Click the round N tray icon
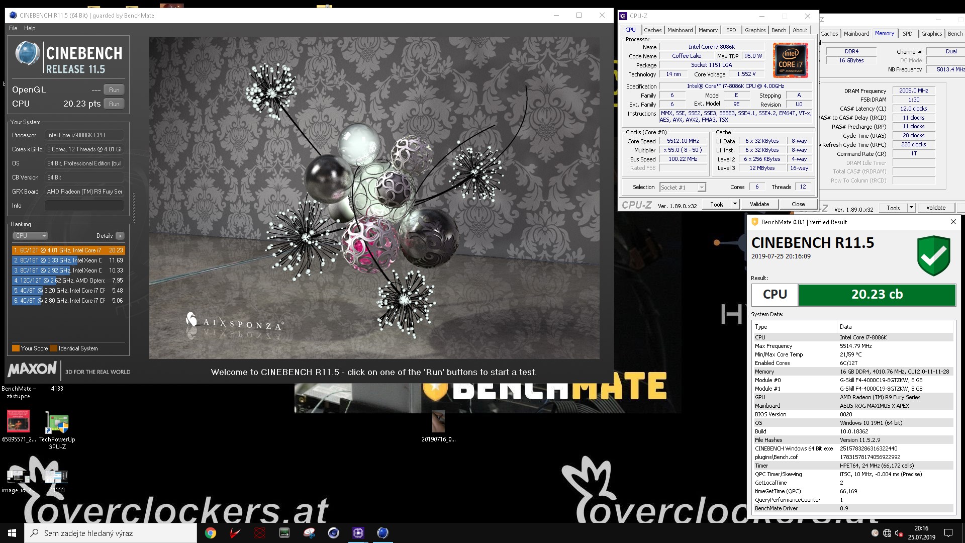965x543 pixels. click(x=875, y=533)
